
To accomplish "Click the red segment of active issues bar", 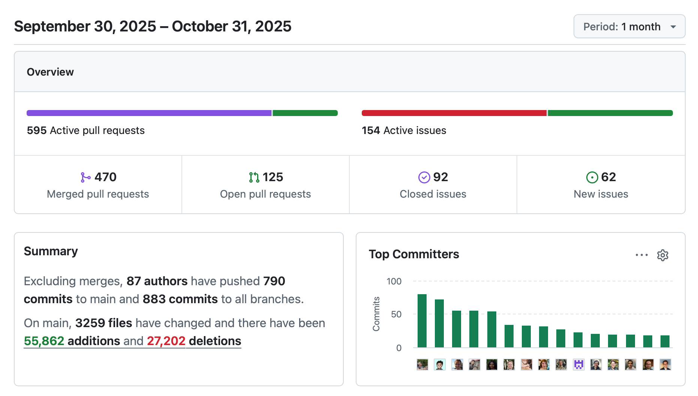I will 454,113.
